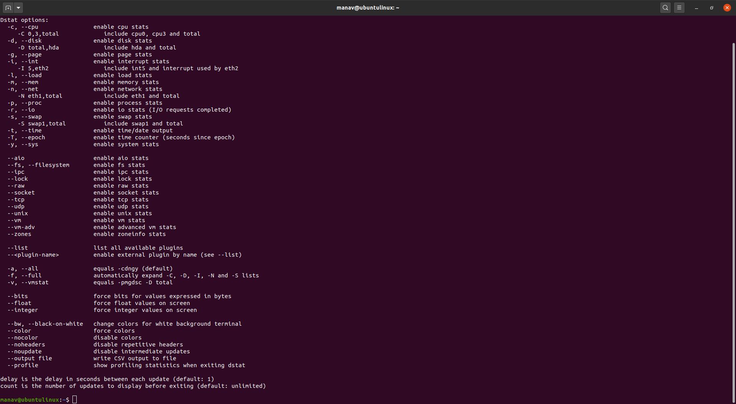
Task: Click the '-l, --load' option
Action: click(x=25, y=75)
